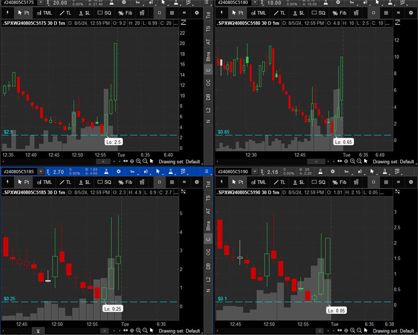
Task: Open the AT side tab of the upper charts
Action: [208, 42]
